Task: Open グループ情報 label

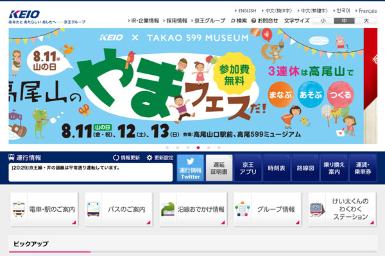Action: (276, 209)
